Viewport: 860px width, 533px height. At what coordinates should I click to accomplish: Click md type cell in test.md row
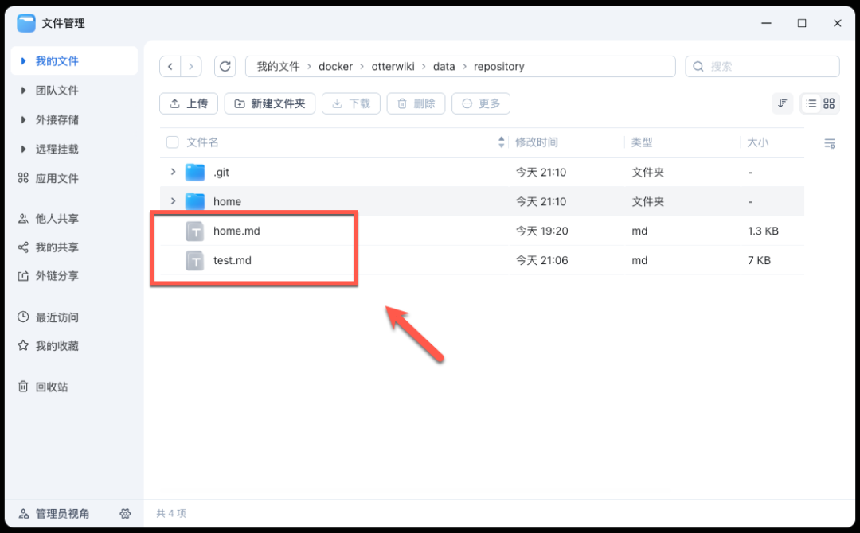tap(639, 261)
